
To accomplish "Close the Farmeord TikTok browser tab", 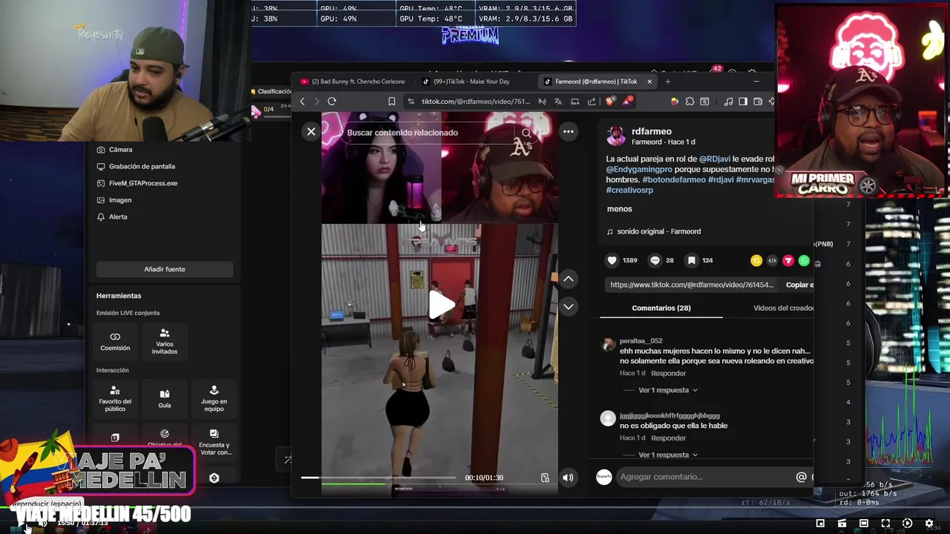I will (x=649, y=82).
